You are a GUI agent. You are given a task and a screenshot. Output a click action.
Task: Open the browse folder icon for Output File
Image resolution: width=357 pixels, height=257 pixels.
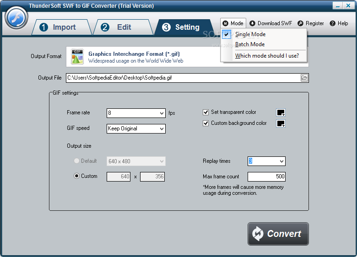tap(304, 78)
